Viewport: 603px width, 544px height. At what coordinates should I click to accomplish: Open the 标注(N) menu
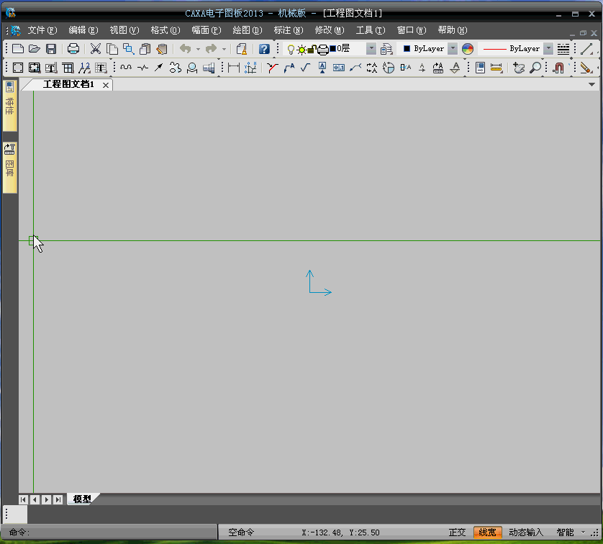(289, 30)
